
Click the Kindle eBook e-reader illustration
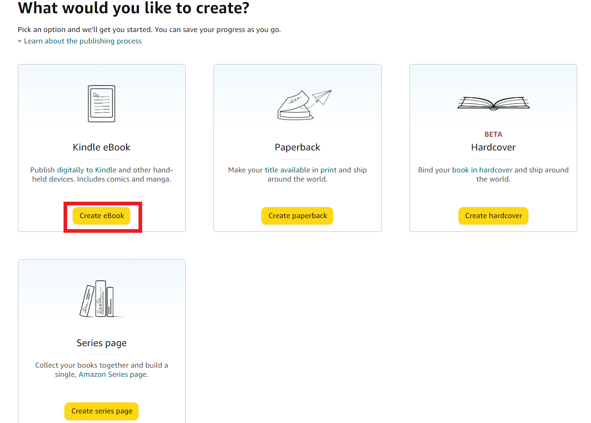(x=101, y=103)
